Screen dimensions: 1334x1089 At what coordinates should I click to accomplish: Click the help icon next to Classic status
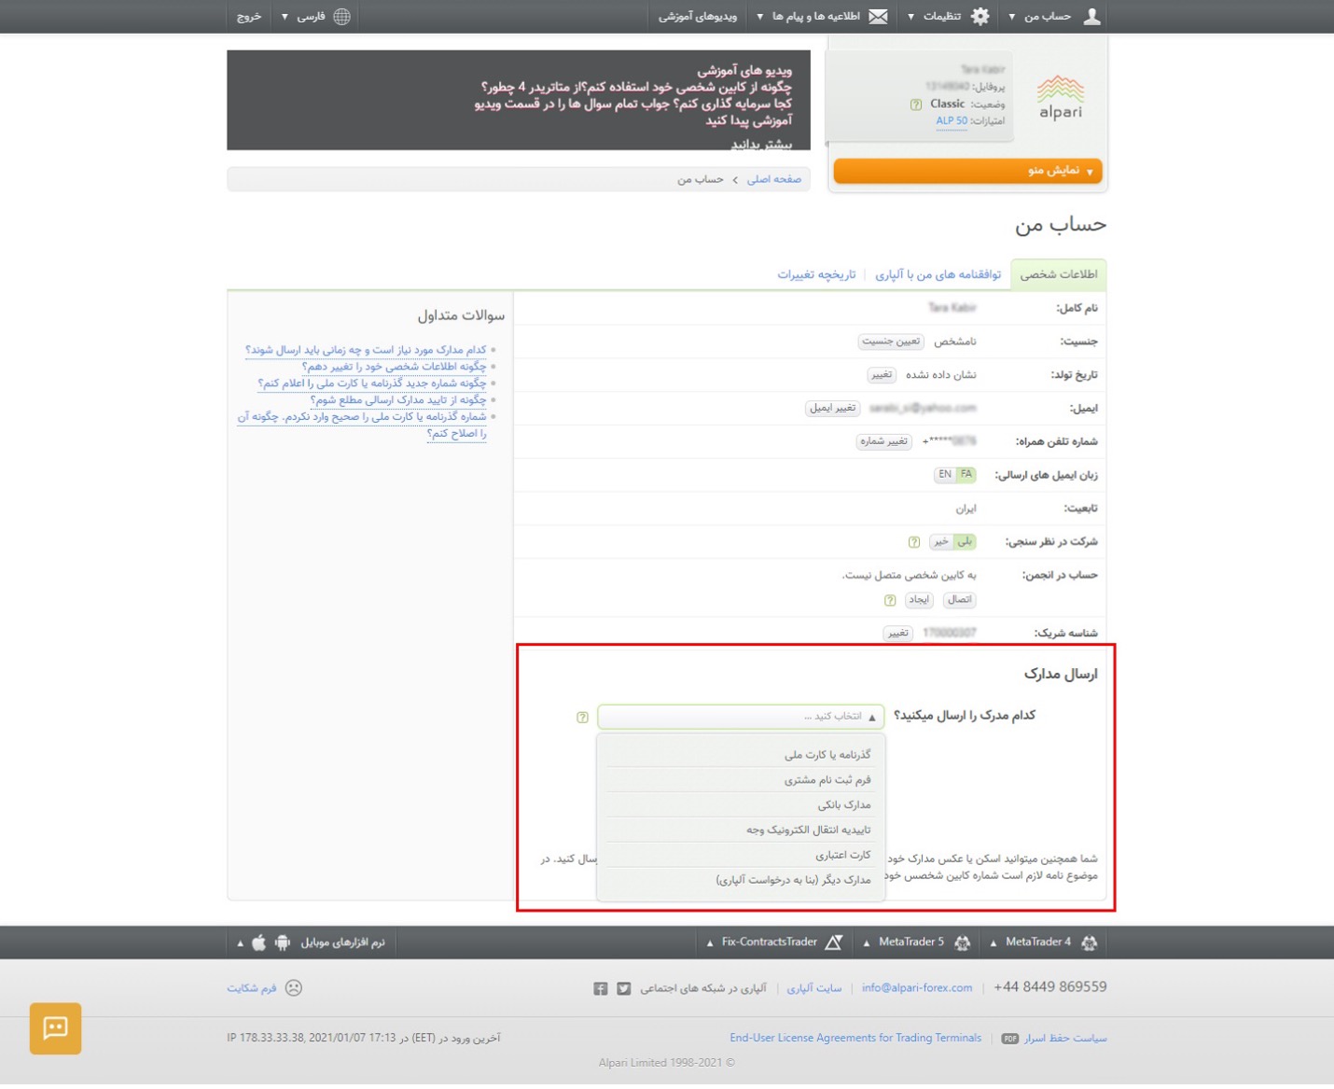coord(916,105)
